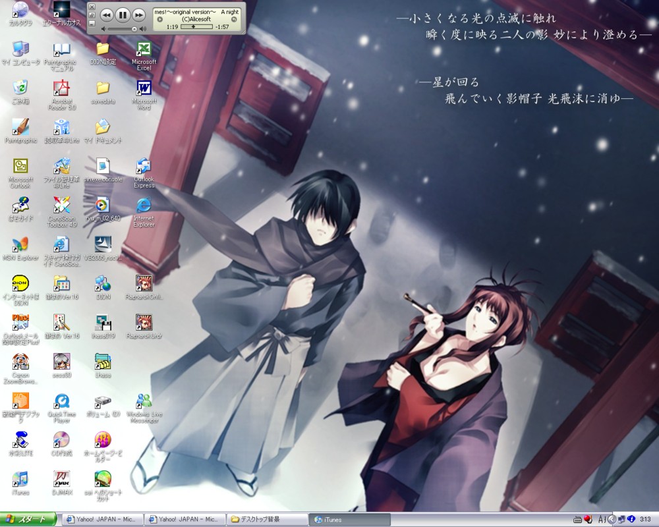
Task: Open the デスクトップ背景 taskbar folder
Action: click(x=268, y=520)
